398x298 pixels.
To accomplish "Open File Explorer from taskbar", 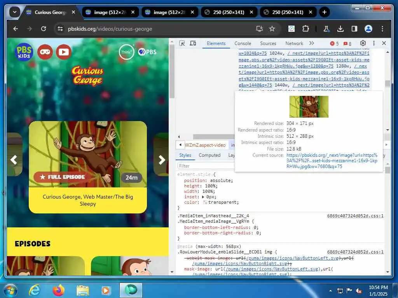I will coord(83,290).
